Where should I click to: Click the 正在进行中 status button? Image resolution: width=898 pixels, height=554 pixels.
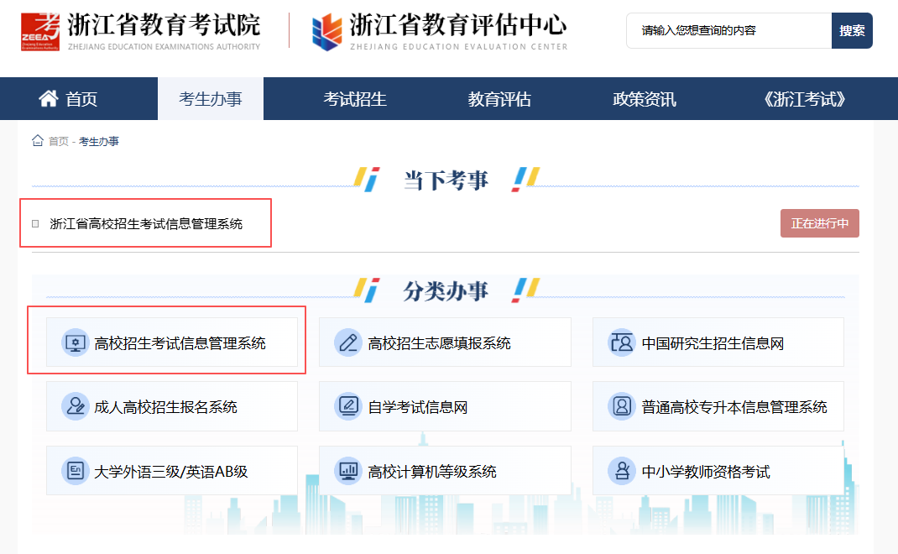[819, 223]
